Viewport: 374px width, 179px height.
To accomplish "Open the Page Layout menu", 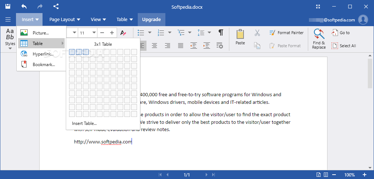I will tap(65, 20).
